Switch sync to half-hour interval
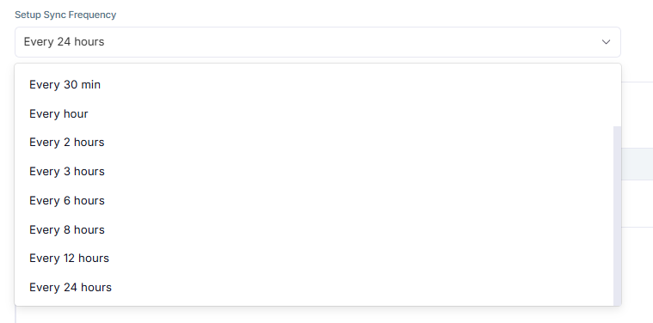653x323 pixels. (x=314, y=85)
